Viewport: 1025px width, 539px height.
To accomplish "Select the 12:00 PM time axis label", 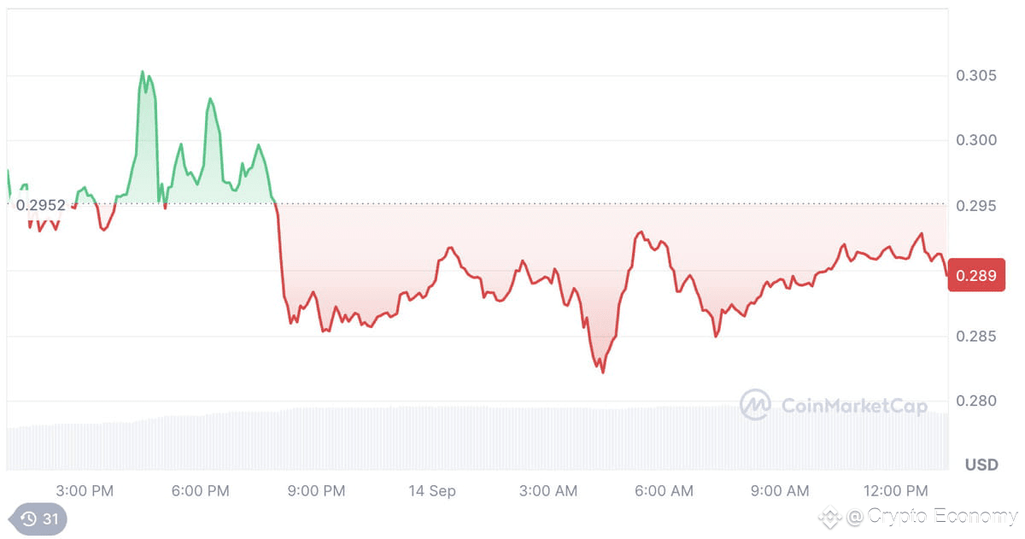I will 894,491.
